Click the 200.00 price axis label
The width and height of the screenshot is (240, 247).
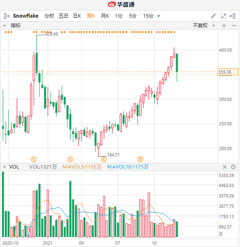point(225,148)
